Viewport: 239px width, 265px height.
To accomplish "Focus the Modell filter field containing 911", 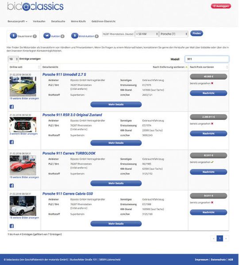I will (x=207, y=59).
